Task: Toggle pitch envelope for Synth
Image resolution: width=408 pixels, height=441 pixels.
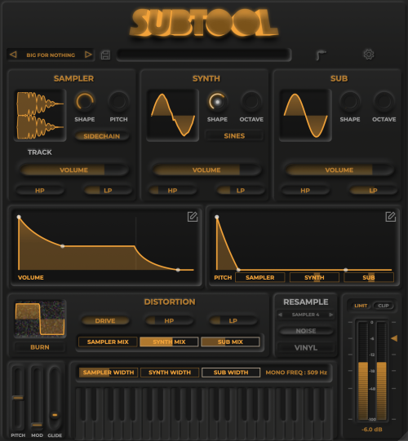Action: (x=314, y=278)
